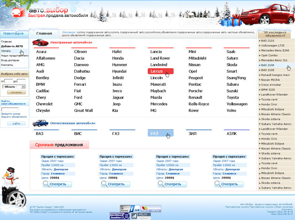Select the domestic ВАЗ brand link
Viewport: 295px width, 220px height.
point(40,134)
